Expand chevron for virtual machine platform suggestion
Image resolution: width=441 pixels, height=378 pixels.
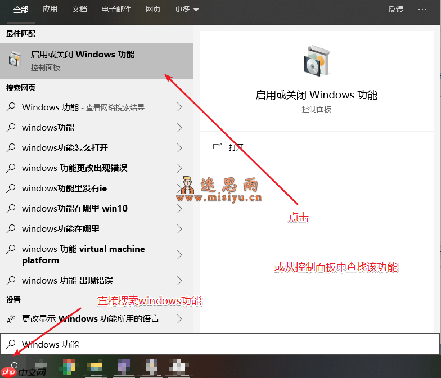click(179, 255)
